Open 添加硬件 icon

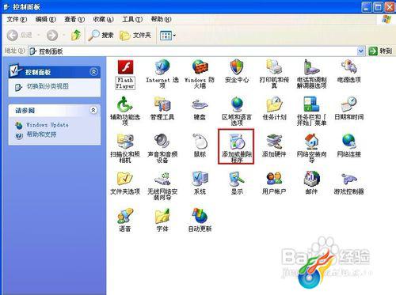(x=274, y=146)
